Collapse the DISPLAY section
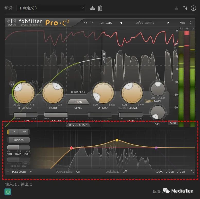This screenshot has width=200, height=199. pyautogui.click(x=78, y=92)
